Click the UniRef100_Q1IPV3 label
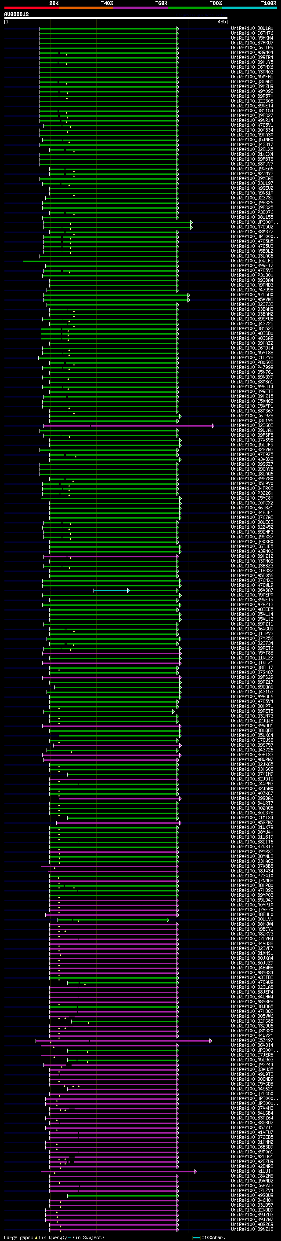281x1241 pixels. tap(252, 634)
